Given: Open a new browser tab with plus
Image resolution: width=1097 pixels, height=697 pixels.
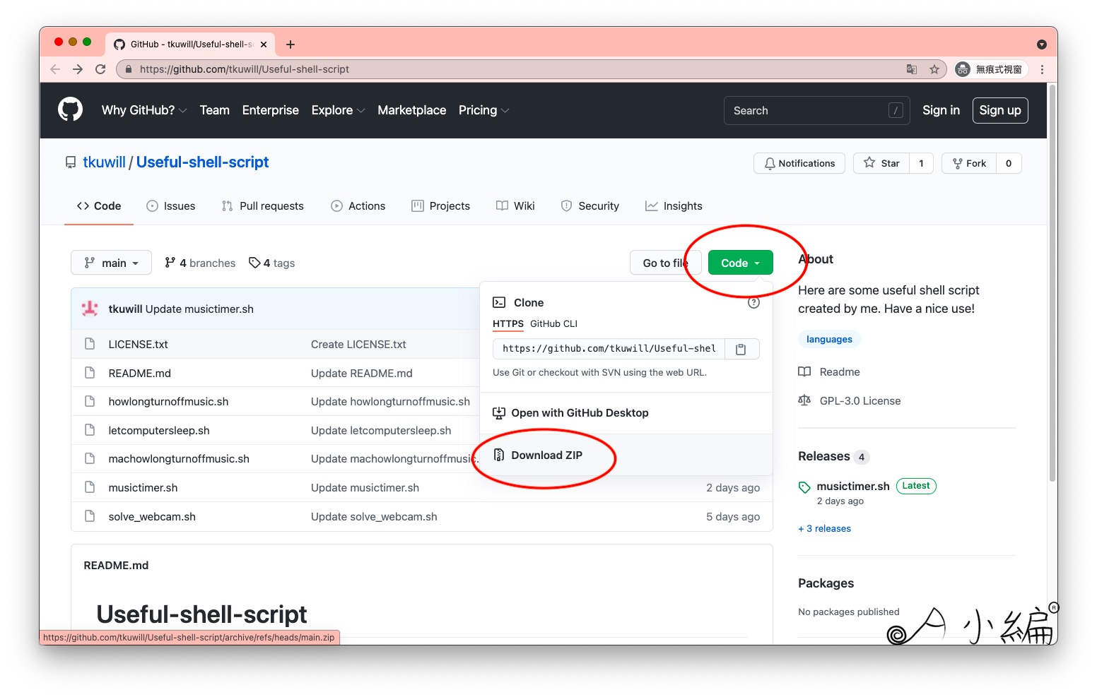Looking at the screenshot, I should click(290, 44).
